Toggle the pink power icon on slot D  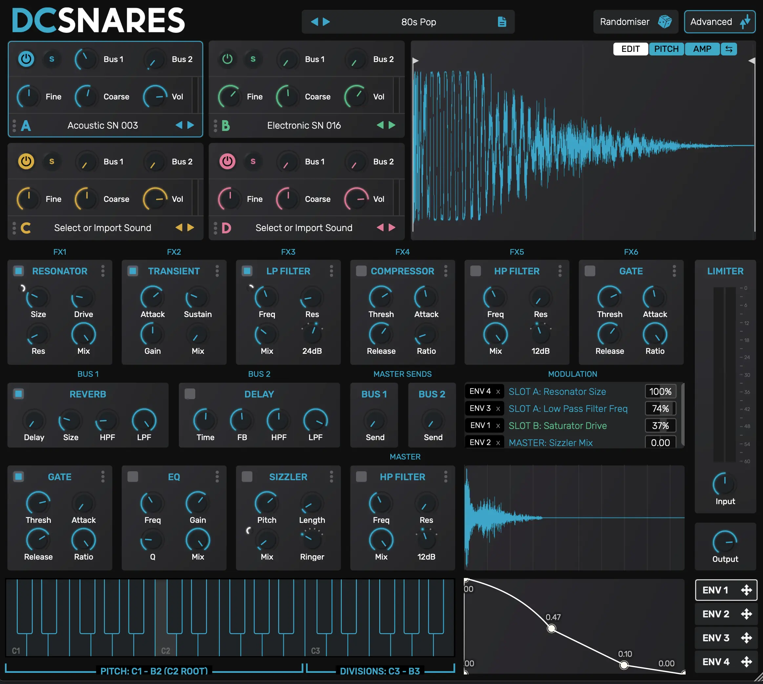pos(227,161)
